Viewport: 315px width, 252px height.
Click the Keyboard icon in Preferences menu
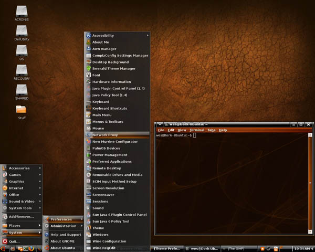point(89,102)
